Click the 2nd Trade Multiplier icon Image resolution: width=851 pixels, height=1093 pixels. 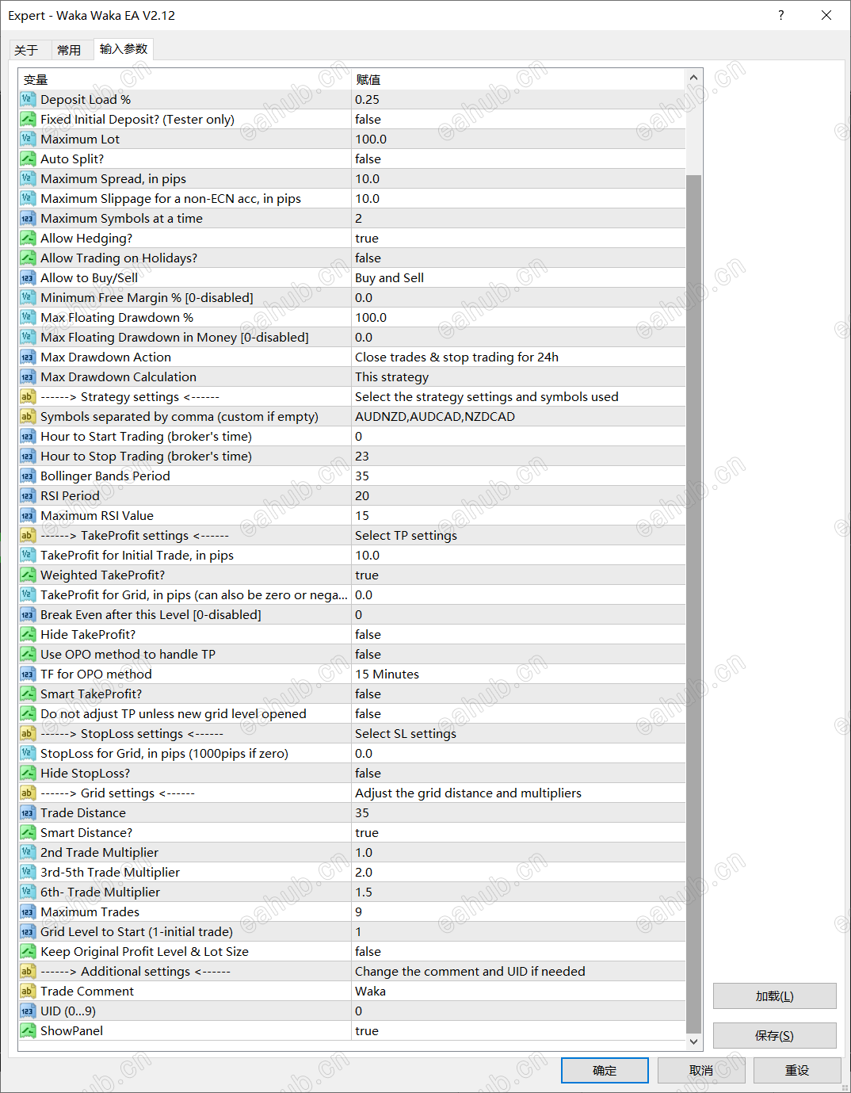tap(28, 852)
